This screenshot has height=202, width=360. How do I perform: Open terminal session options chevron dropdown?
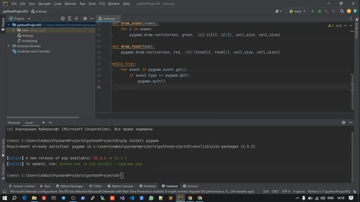click(50, 122)
